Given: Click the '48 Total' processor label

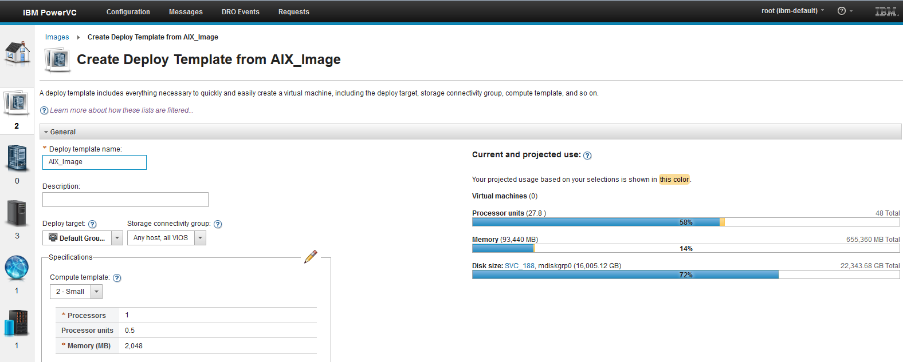Looking at the screenshot, I should (x=888, y=213).
